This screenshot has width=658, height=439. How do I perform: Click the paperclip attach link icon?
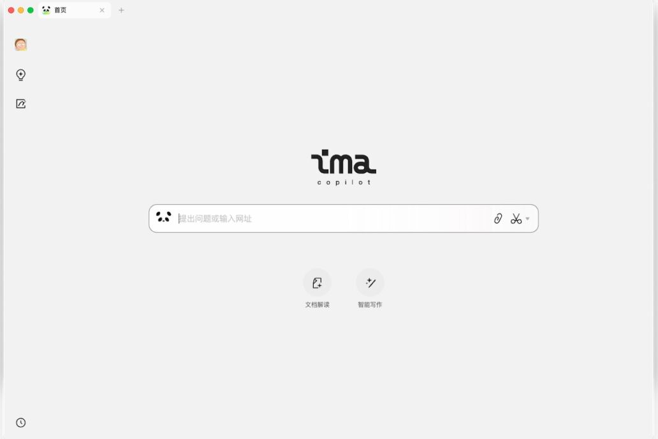tap(498, 218)
